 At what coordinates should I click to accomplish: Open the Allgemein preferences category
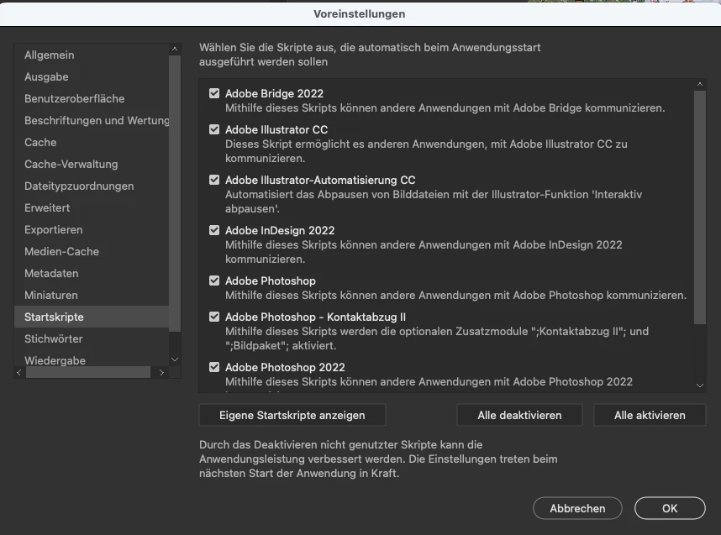click(x=92, y=55)
